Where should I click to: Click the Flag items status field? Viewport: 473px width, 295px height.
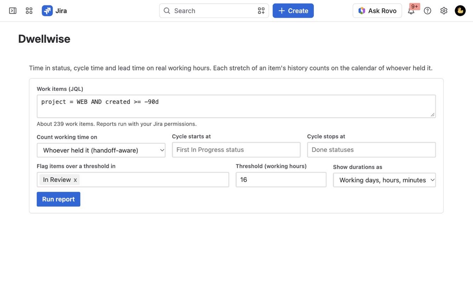(x=133, y=180)
